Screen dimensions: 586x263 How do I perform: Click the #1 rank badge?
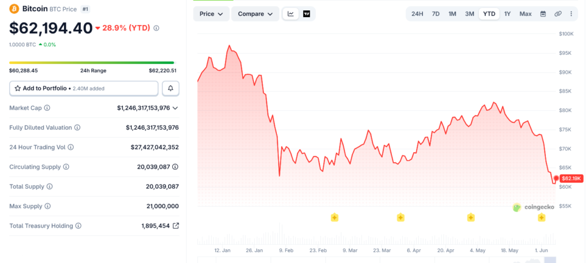[85, 9]
